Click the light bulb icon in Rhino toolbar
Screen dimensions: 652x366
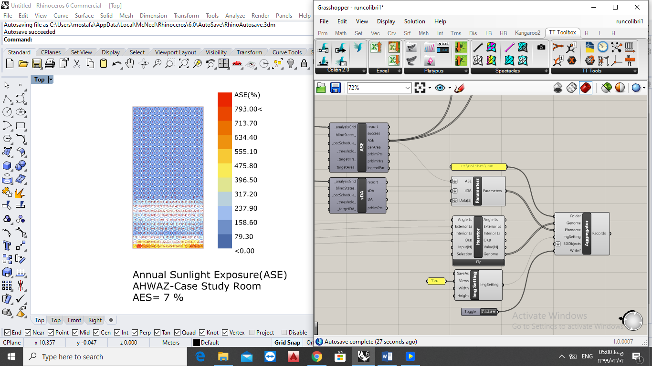(x=290, y=63)
